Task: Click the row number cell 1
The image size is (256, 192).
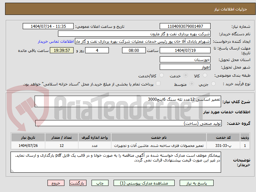Action: click(x=245, y=146)
